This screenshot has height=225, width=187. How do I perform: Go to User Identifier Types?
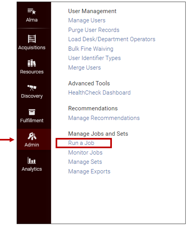coord(94,58)
